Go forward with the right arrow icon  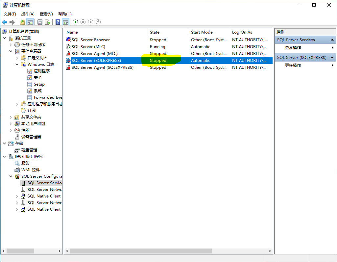12,22
